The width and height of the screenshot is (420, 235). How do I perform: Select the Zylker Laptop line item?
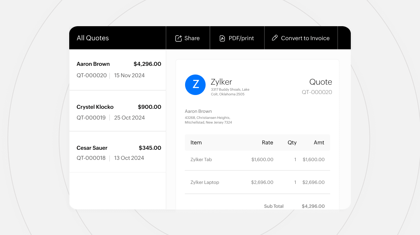click(x=205, y=182)
